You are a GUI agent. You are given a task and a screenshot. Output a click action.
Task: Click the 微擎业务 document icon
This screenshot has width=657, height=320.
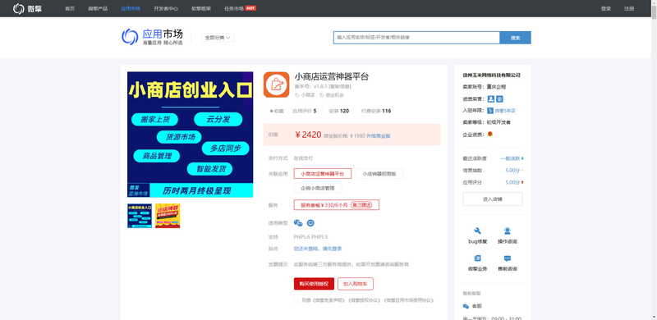tap(477, 258)
